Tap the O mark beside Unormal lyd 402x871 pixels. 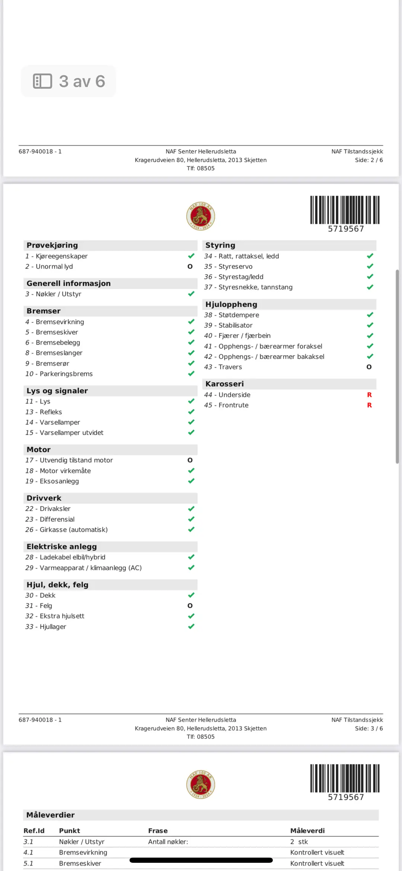click(190, 266)
